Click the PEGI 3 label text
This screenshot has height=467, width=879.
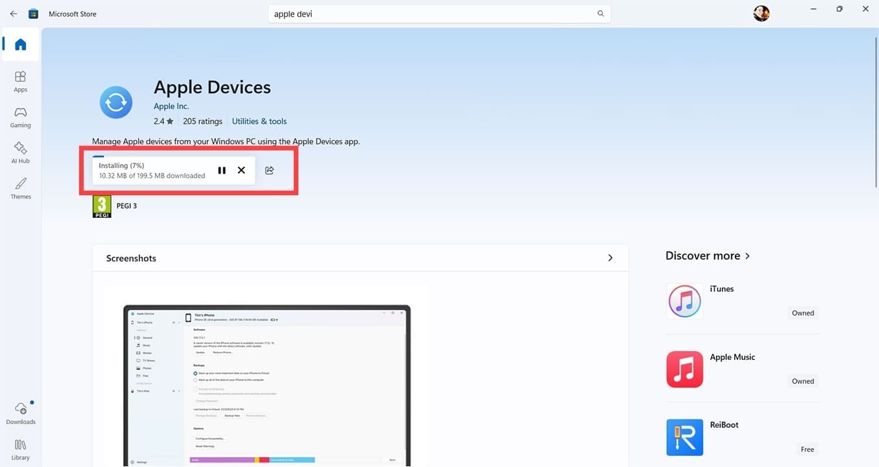[126, 206]
